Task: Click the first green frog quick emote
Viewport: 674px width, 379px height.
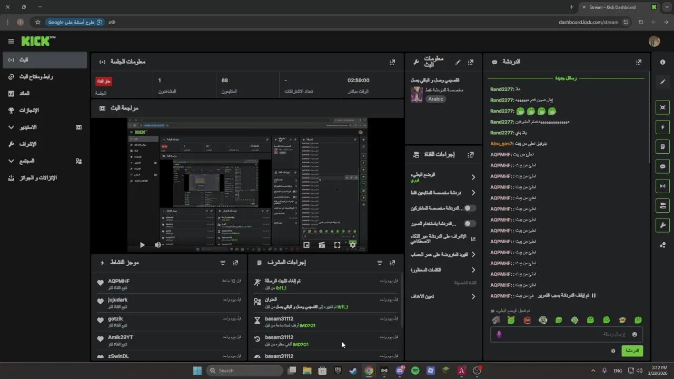Action: tap(511, 320)
